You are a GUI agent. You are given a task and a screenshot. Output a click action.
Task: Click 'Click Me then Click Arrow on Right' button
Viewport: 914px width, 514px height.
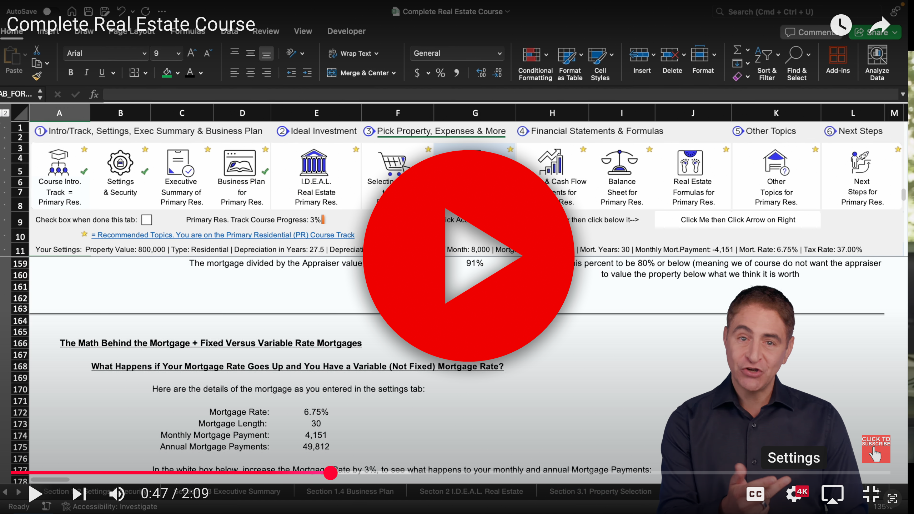[x=738, y=220]
